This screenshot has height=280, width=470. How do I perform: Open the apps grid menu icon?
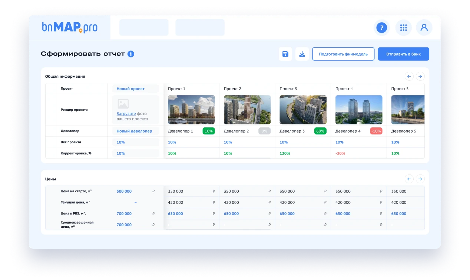coord(403,28)
